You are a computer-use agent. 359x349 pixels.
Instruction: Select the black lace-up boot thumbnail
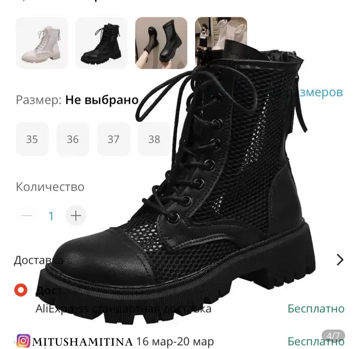point(101,43)
